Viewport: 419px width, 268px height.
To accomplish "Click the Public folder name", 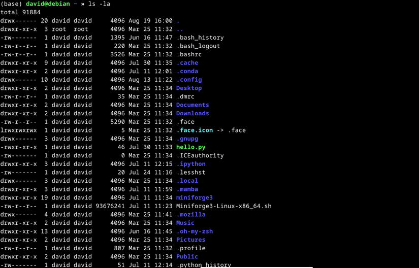I will tap(187, 257).
